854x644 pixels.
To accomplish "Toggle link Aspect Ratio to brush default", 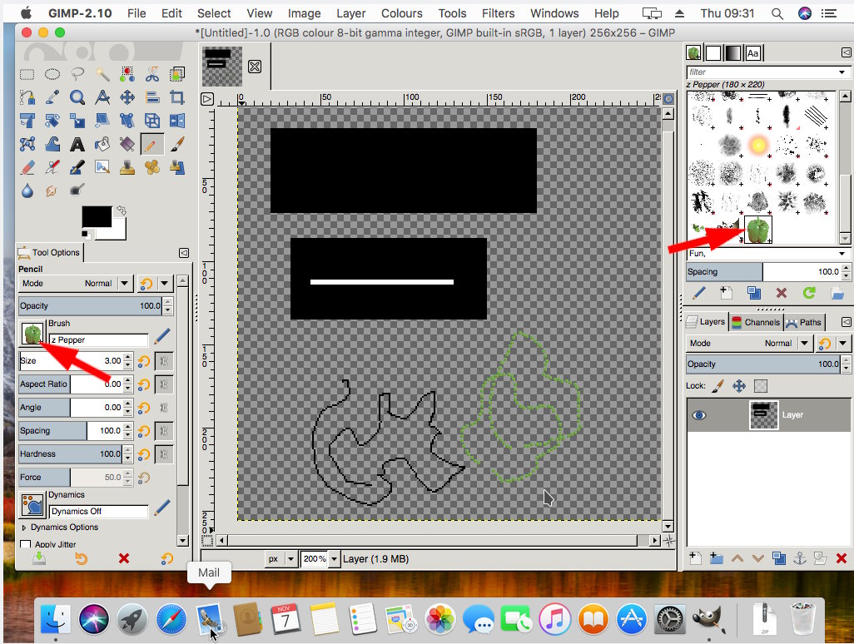I will [164, 384].
